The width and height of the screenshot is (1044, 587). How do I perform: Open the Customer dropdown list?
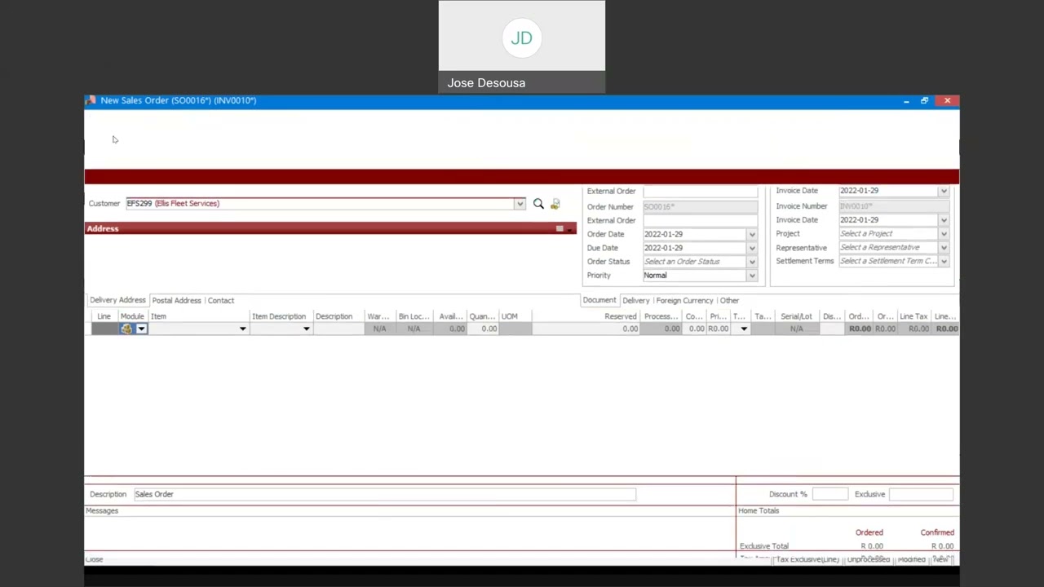[520, 204]
